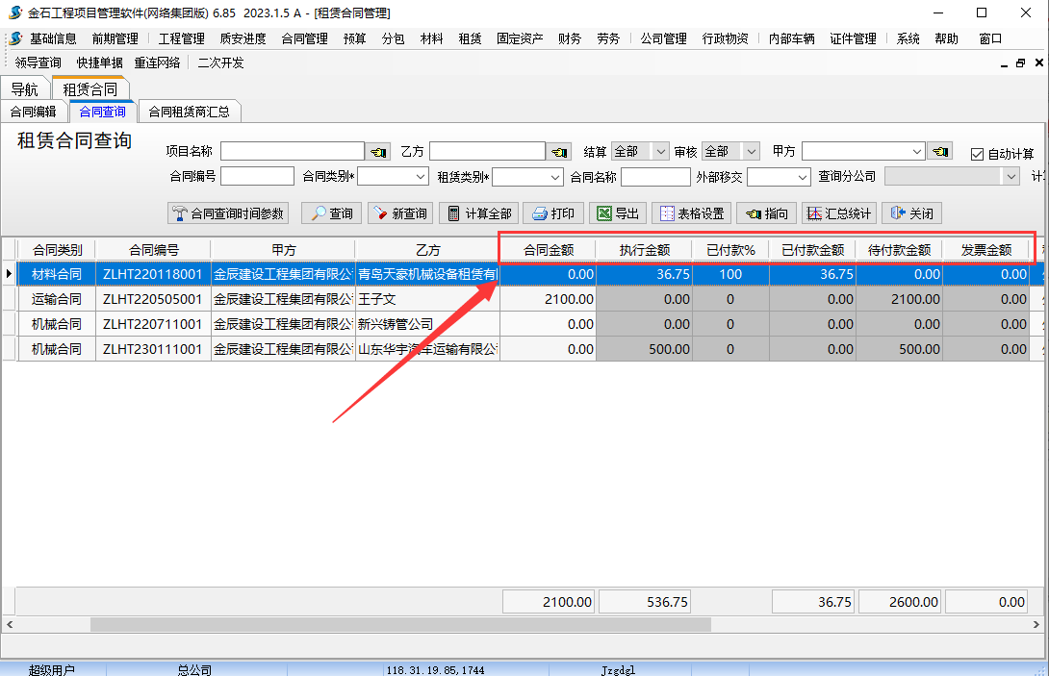Open 汇总统计 summary statistics
Viewport: 1049px width, 676px height.
[838, 213]
